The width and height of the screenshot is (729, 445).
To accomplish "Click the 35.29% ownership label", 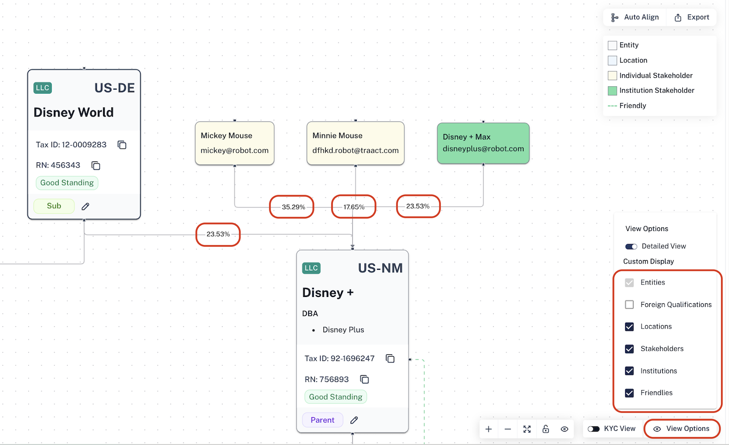I will [x=293, y=207].
